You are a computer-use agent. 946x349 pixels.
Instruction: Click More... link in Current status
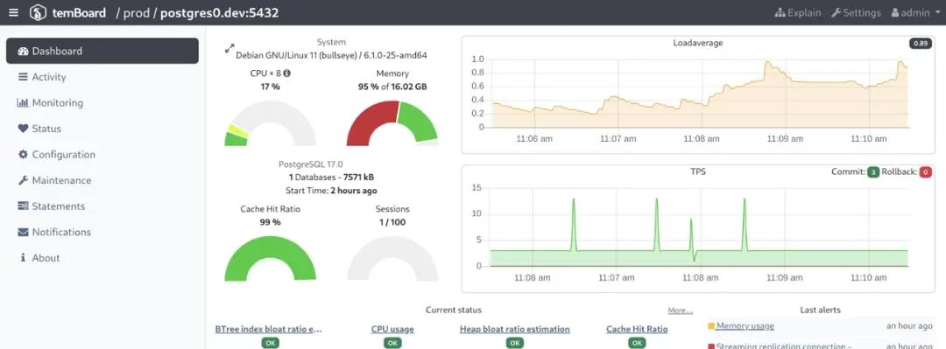coord(680,311)
